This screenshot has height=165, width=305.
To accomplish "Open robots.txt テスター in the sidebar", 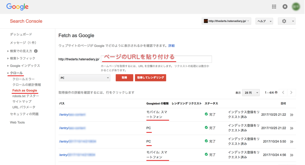I will click(26, 96).
